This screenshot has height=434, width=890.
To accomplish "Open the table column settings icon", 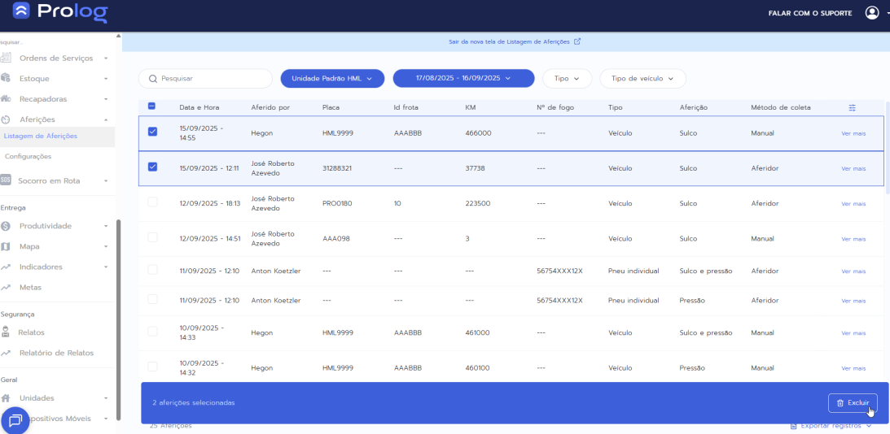I will pyautogui.click(x=853, y=107).
